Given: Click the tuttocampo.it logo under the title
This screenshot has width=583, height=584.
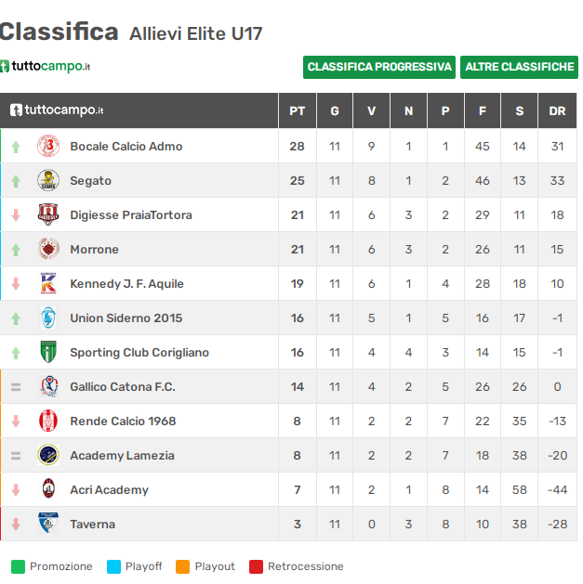Looking at the screenshot, I should 46,66.
